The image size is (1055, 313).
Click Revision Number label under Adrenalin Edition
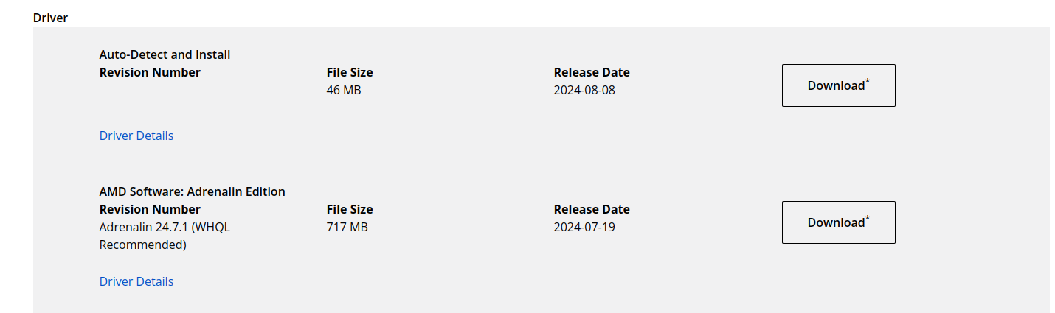click(150, 209)
